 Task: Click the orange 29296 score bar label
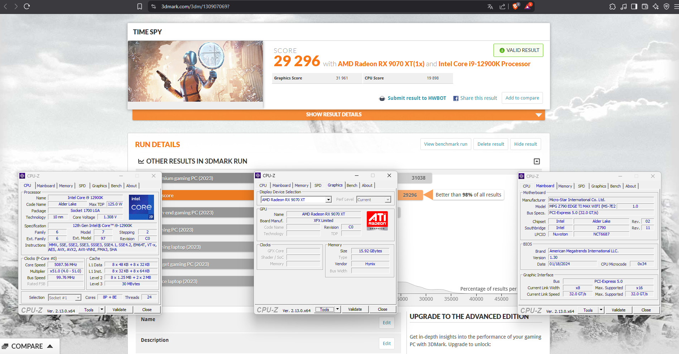coord(410,195)
